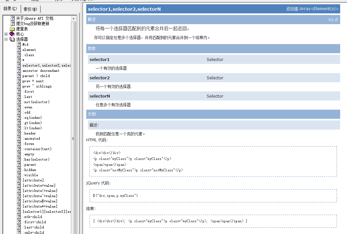Screen dimensions: 347x234
Task: Open the [attribute!=value] topic
Action: tap(40, 191)
